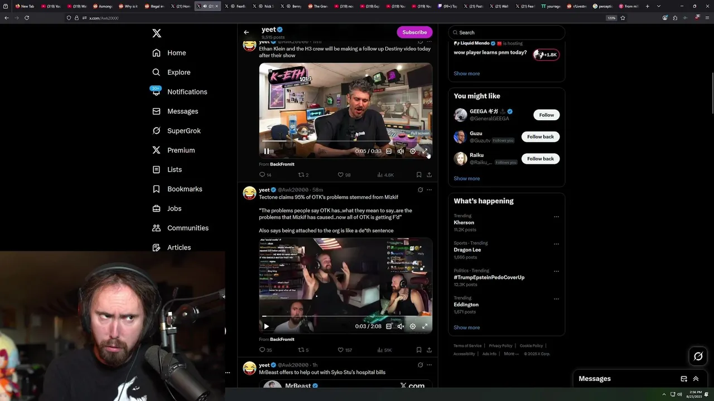Bookmark page with star in address bar
The image size is (714, 401).
pos(623,18)
